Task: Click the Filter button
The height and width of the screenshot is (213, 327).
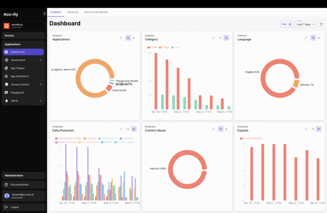Action: pos(286,24)
